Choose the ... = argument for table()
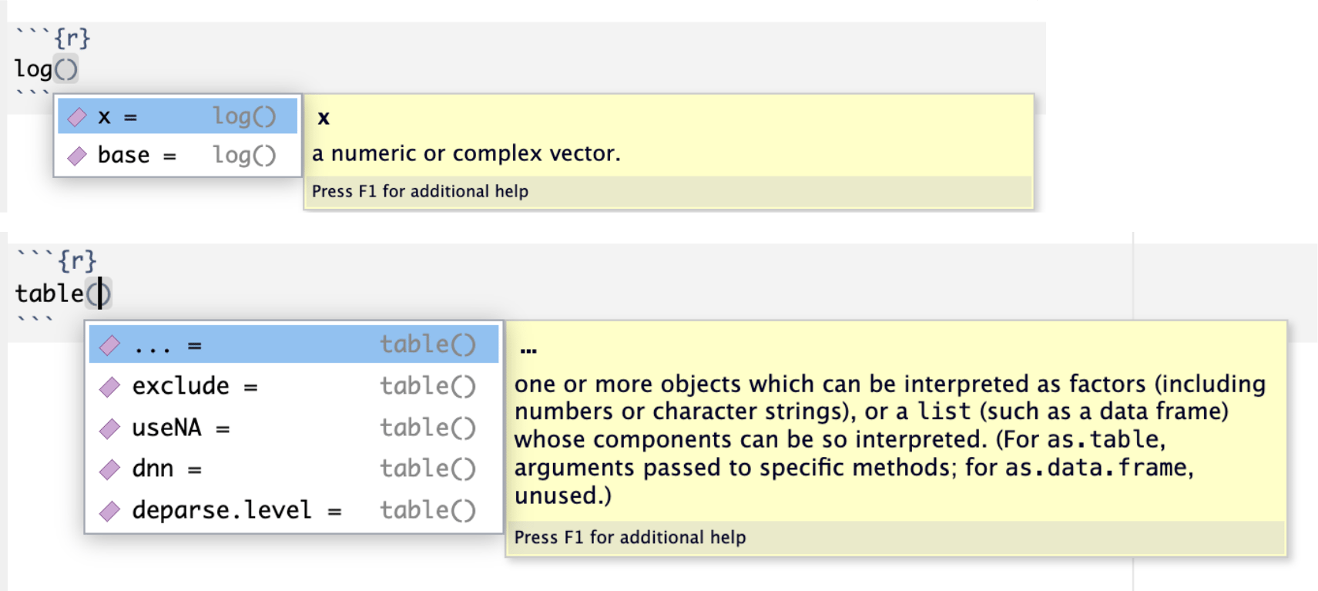 tap(293, 344)
